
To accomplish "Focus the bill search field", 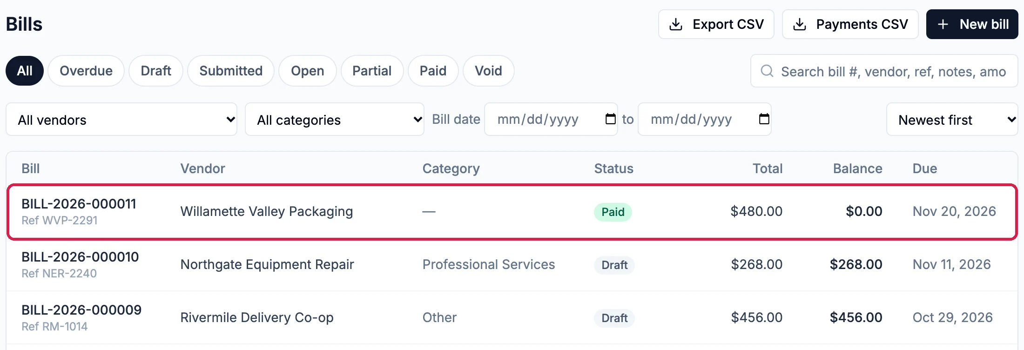I will pos(884,71).
